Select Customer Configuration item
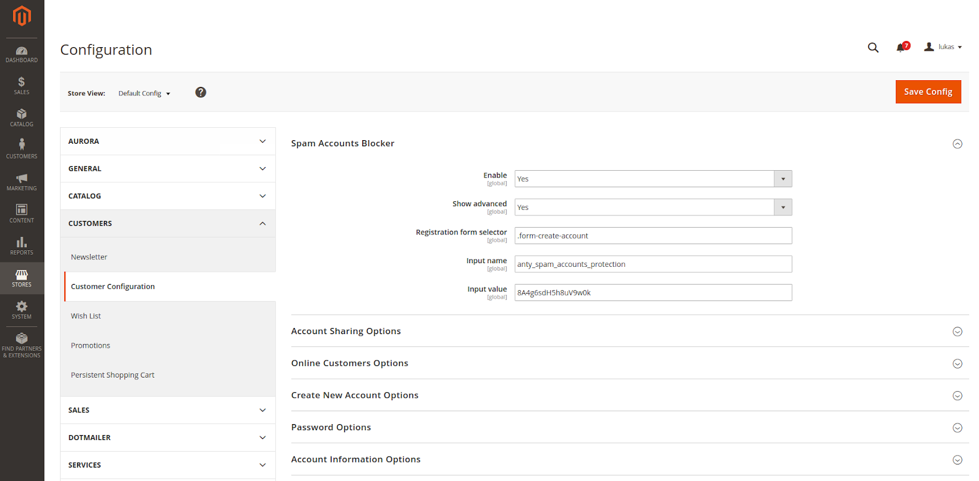This screenshot has height=481, width=979. (x=169, y=286)
